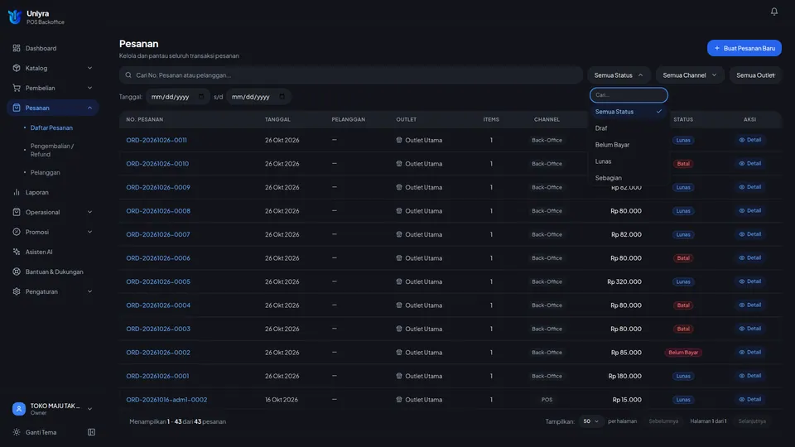795x447 pixels.
Task: Click the Katalog box icon
Action: coord(17,68)
